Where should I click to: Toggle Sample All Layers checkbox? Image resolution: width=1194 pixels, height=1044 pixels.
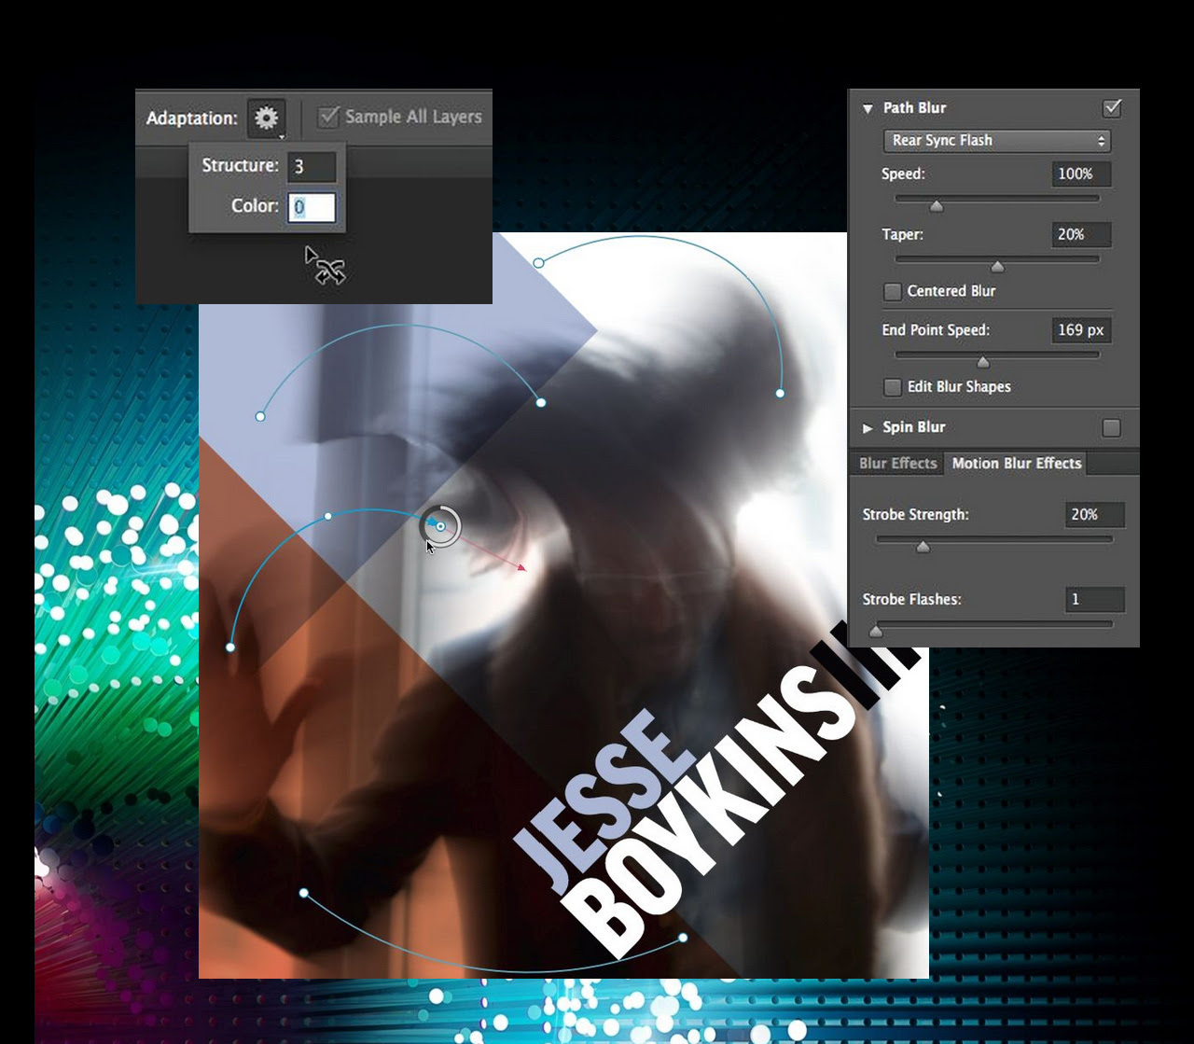click(x=328, y=117)
